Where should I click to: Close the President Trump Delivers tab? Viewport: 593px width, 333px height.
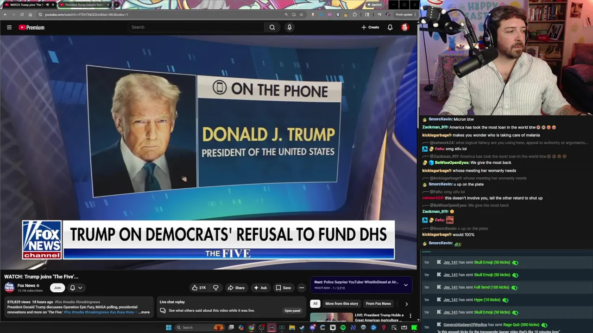pyautogui.click(x=108, y=5)
